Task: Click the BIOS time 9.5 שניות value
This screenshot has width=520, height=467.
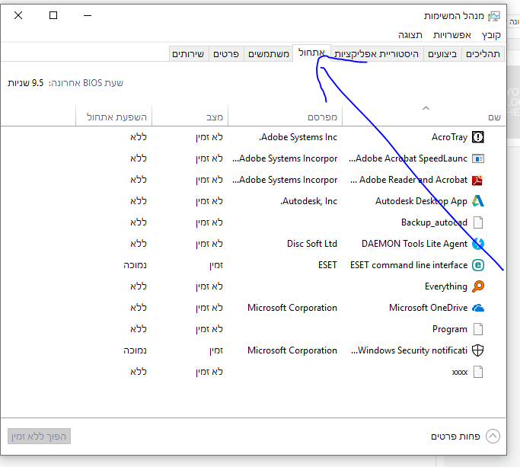Action: pos(26,83)
